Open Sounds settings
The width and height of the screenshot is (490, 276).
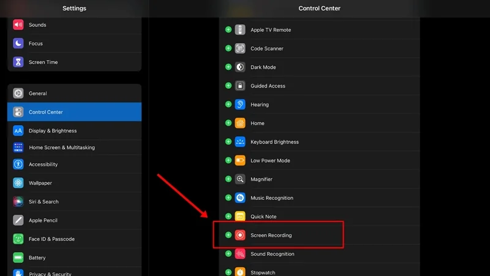[x=74, y=25]
